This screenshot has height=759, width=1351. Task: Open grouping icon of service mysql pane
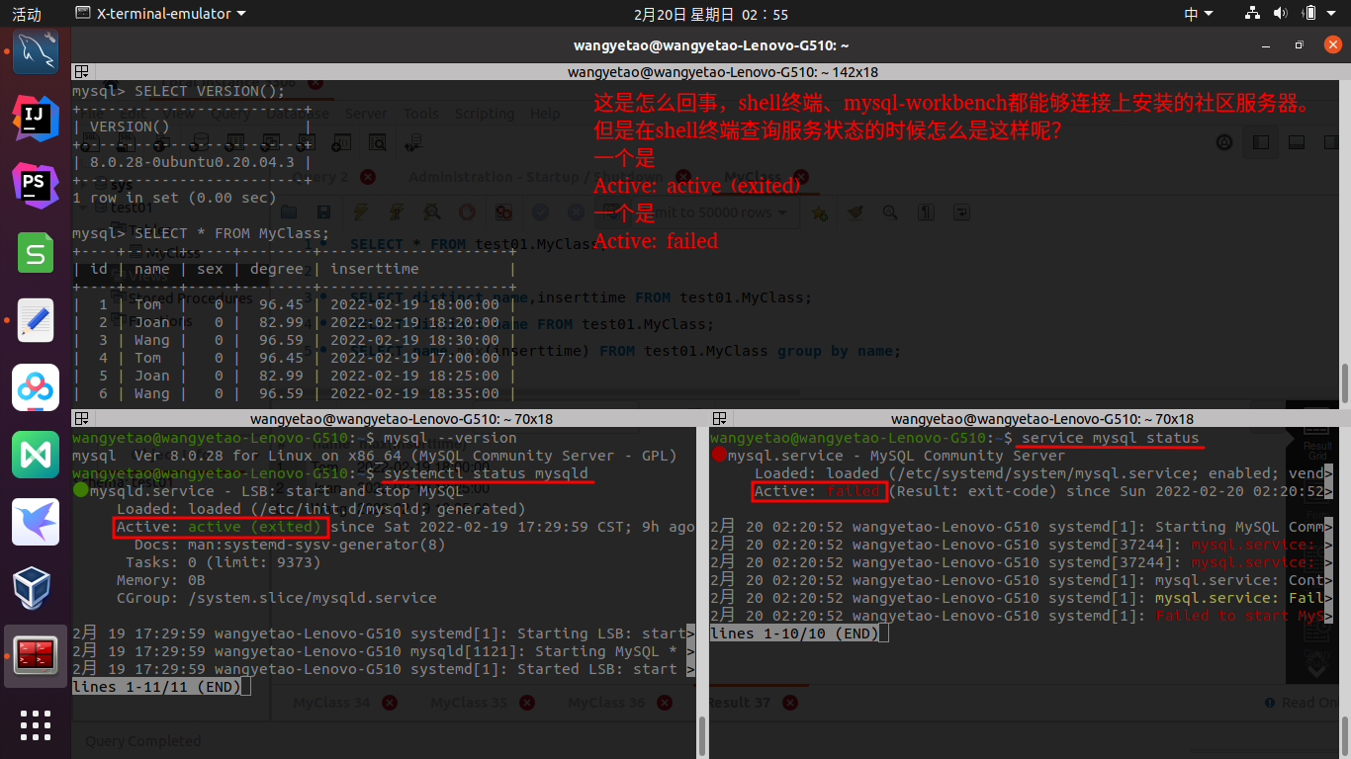[x=719, y=419]
